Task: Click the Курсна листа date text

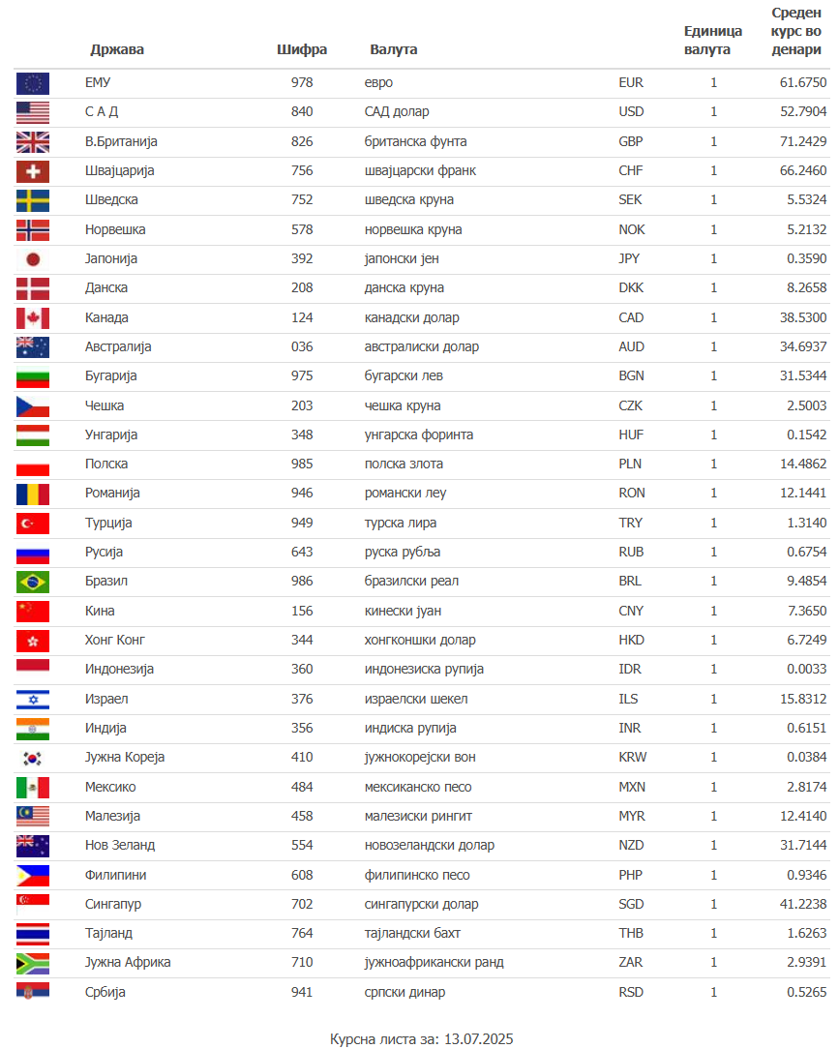Action: 422,1039
